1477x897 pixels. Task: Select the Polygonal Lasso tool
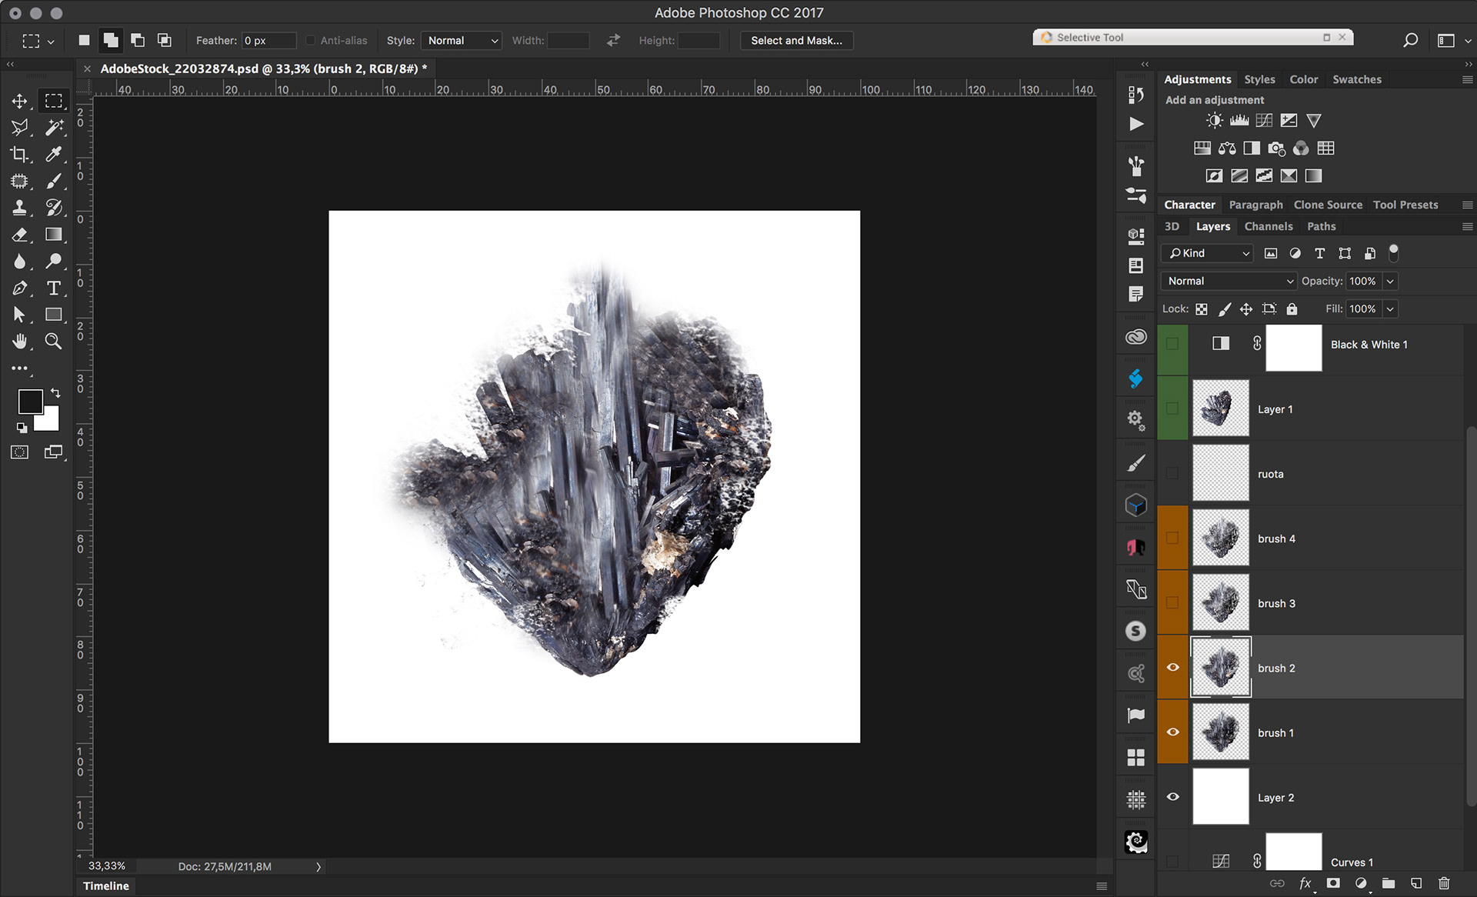coord(19,128)
